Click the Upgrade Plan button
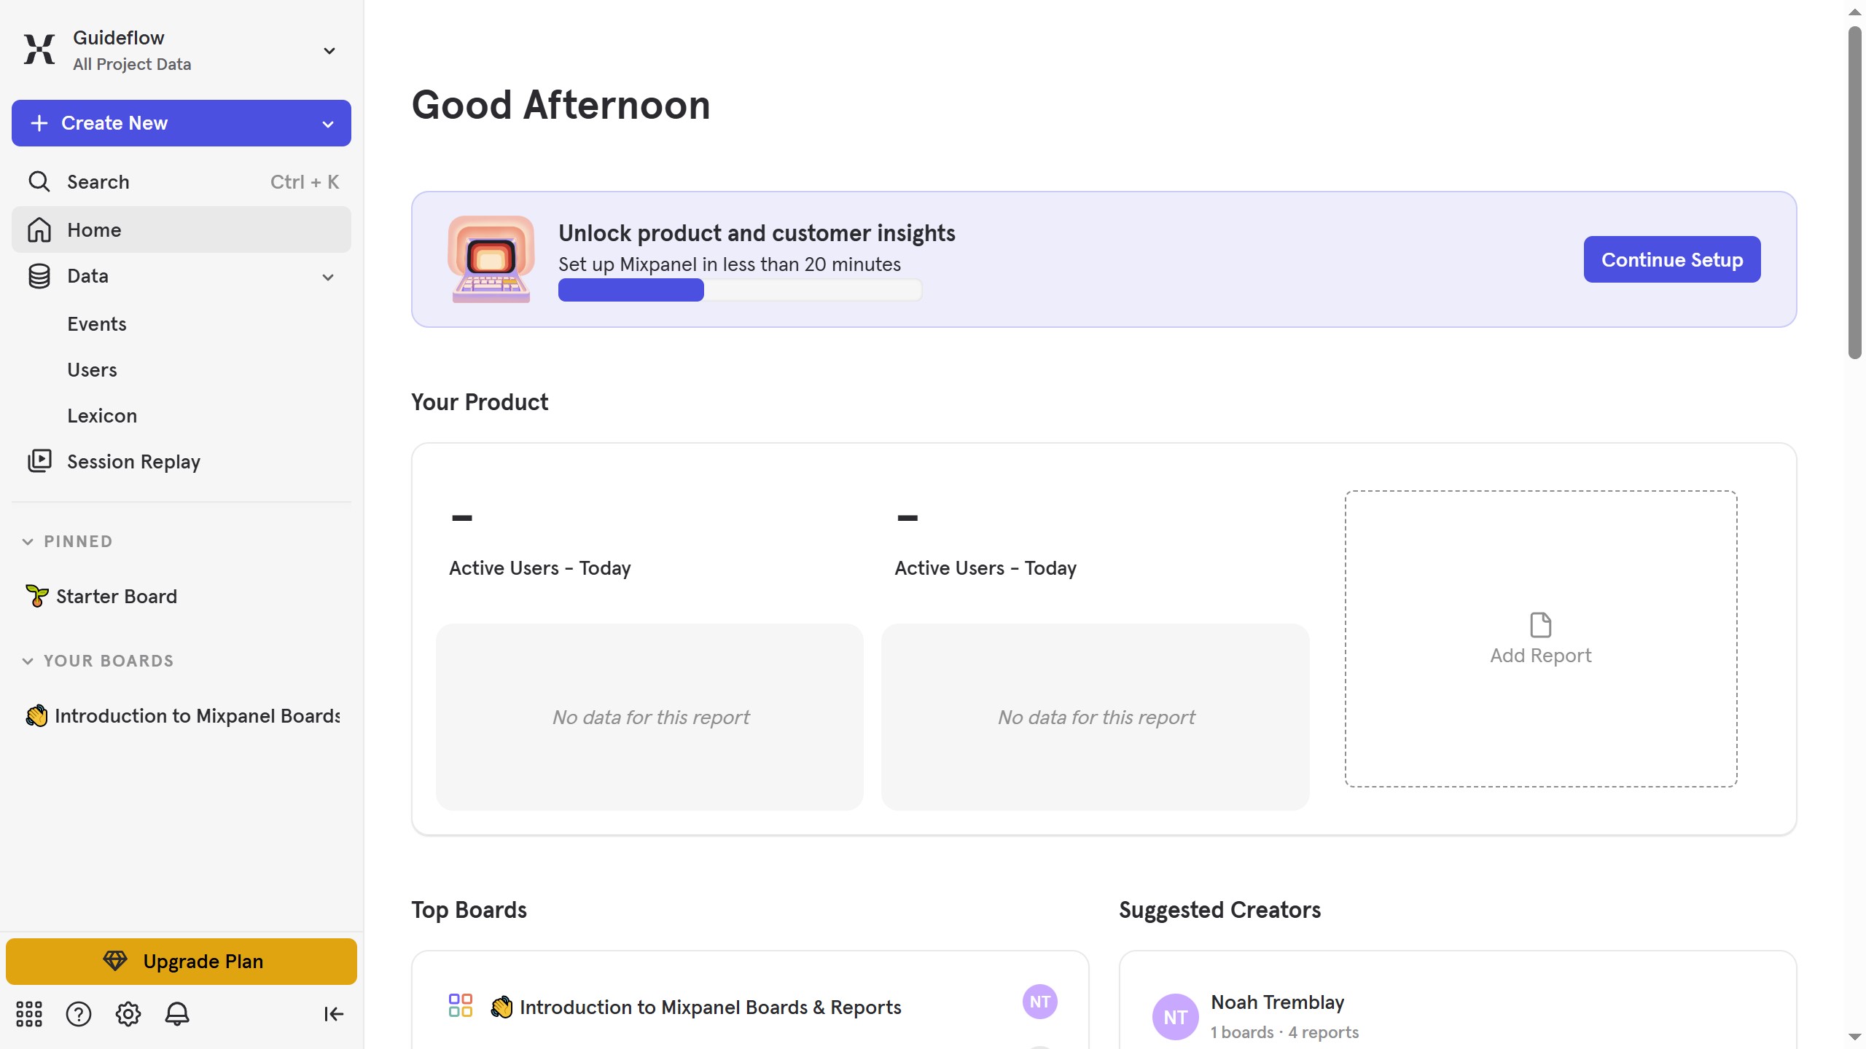The height and width of the screenshot is (1049, 1866). 181,962
